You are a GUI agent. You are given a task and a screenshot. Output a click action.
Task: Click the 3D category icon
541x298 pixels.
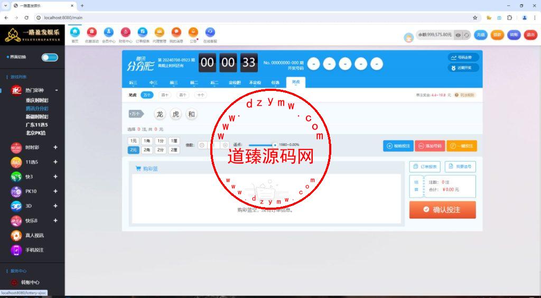click(x=16, y=206)
